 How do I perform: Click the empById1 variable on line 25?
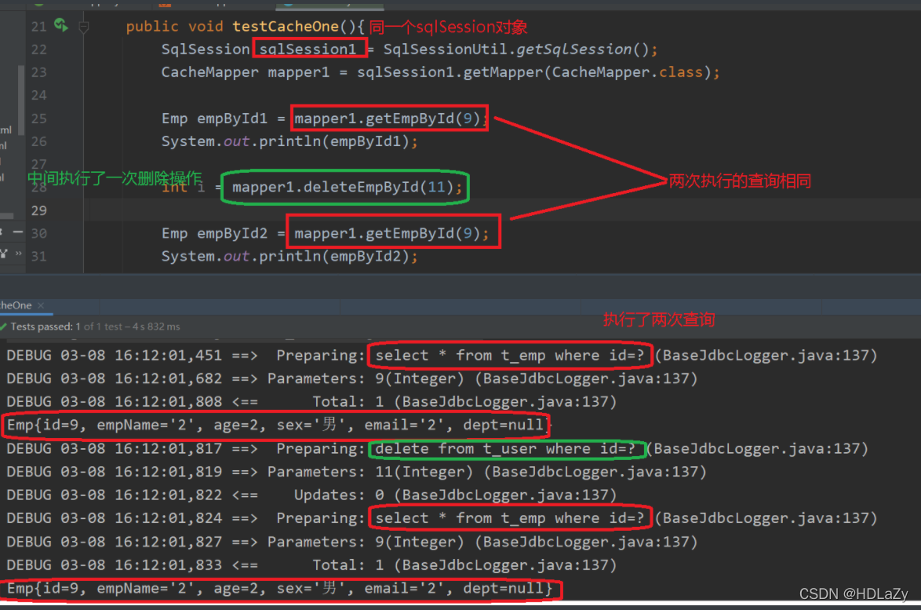[232, 119]
